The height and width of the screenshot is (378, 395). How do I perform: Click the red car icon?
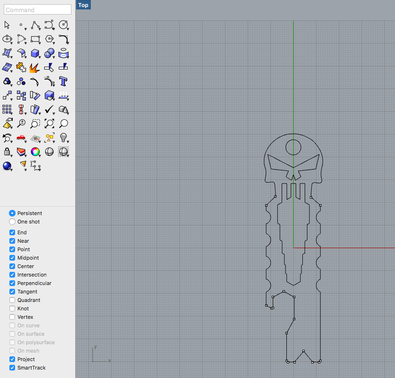point(21,138)
